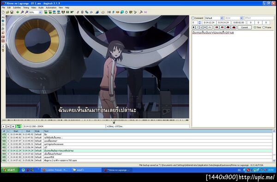Click the layer number spinner arrows
This screenshot has height=182, width=277.
point(199,23)
